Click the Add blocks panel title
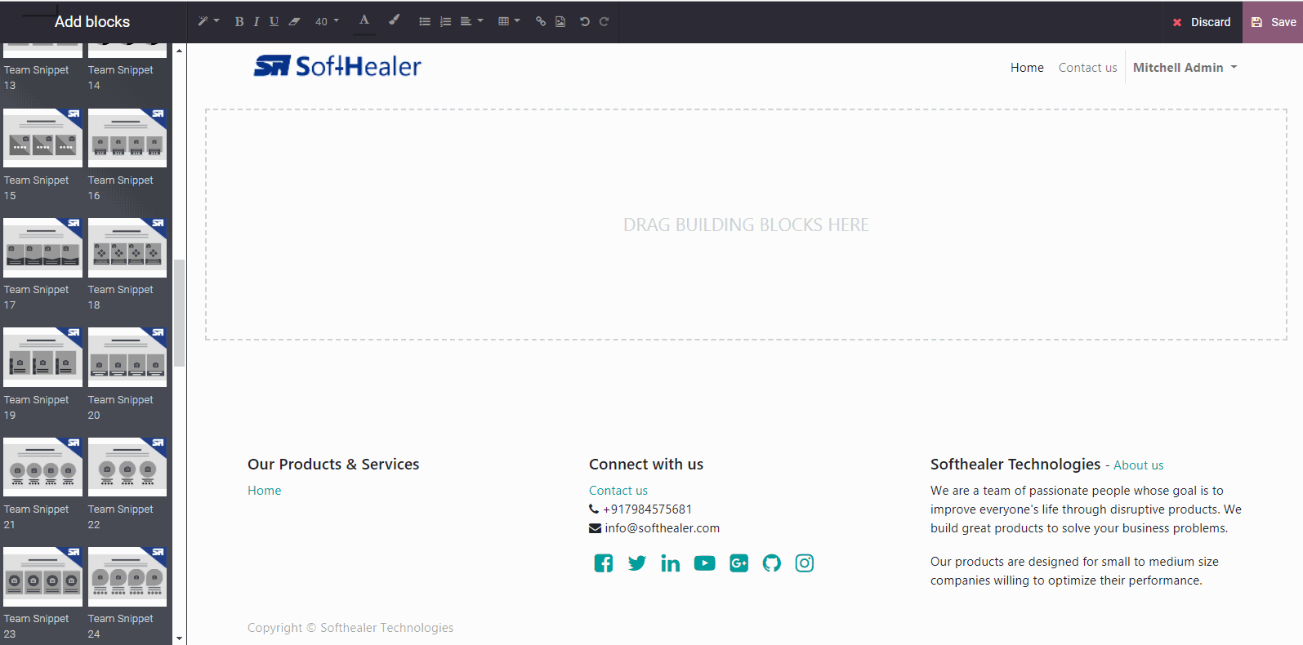Viewport: 1303px width, 645px height. (92, 22)
